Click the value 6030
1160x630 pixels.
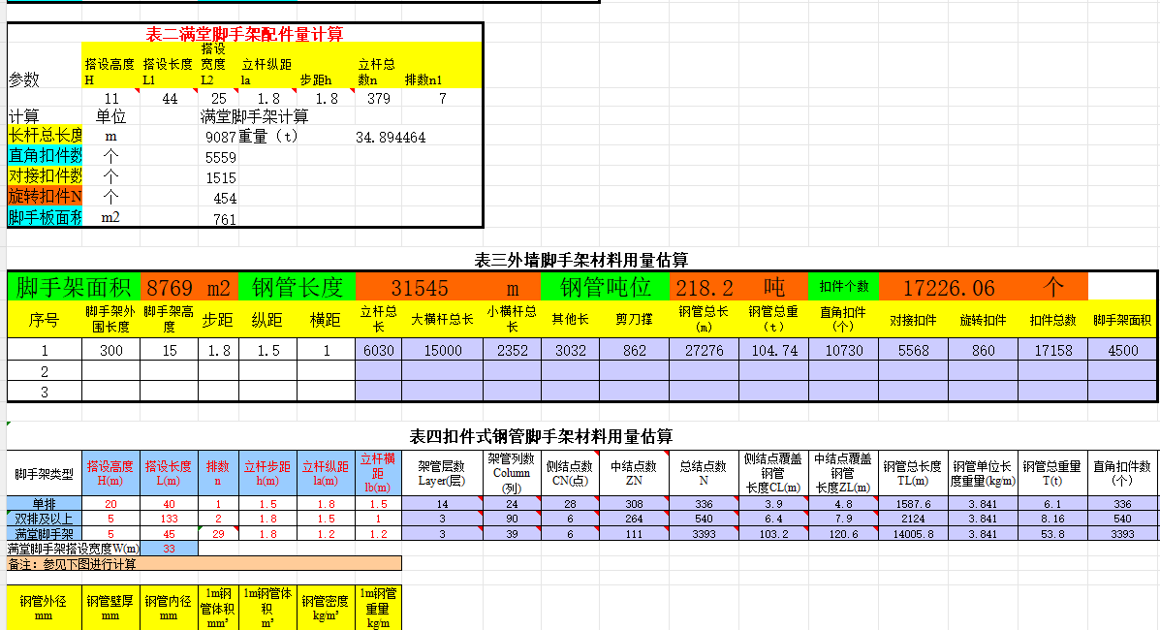(379, 350)
